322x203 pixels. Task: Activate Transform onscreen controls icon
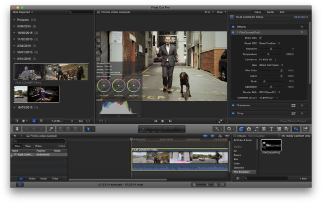coord(293,106)
